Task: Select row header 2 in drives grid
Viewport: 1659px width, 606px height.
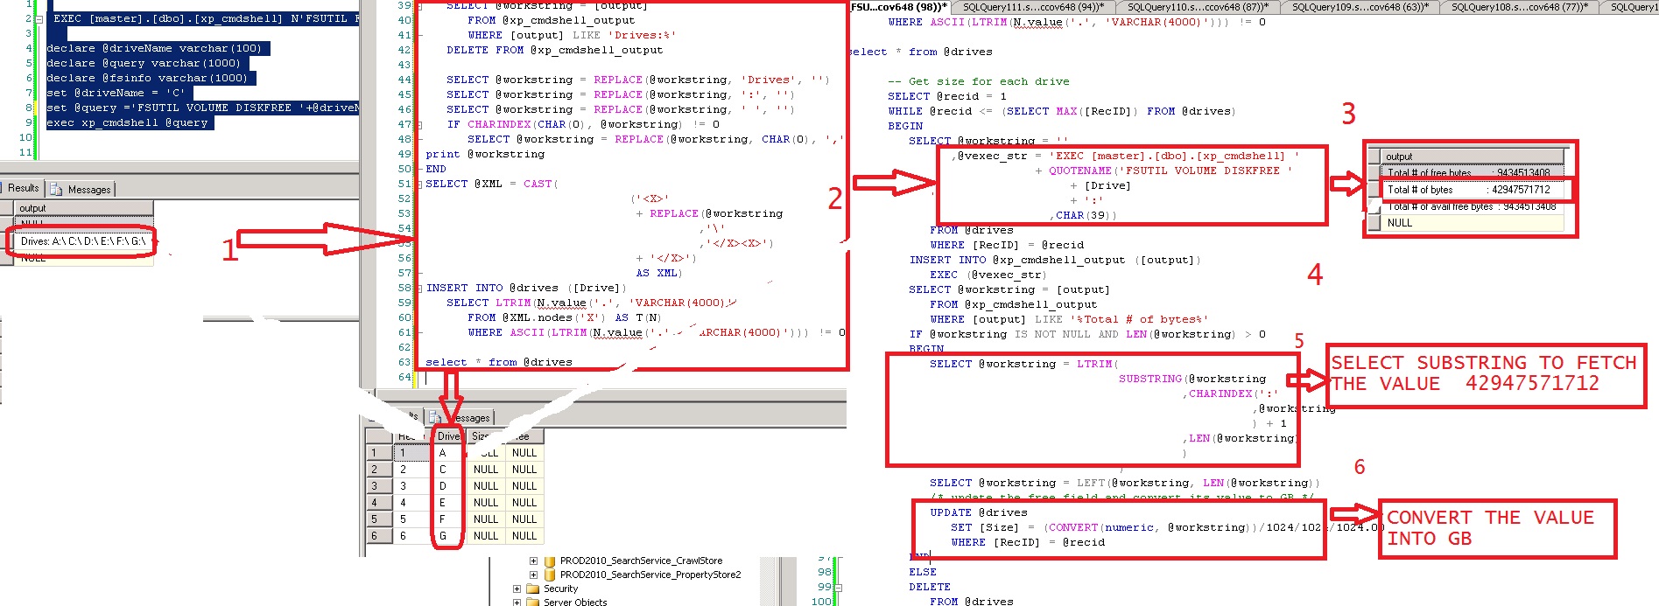Action: [x=378, y=470]
